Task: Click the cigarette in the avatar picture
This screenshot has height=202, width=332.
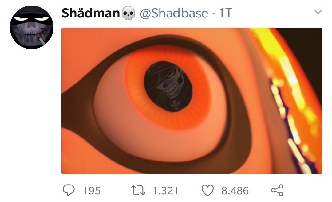Action: [42, 40]
